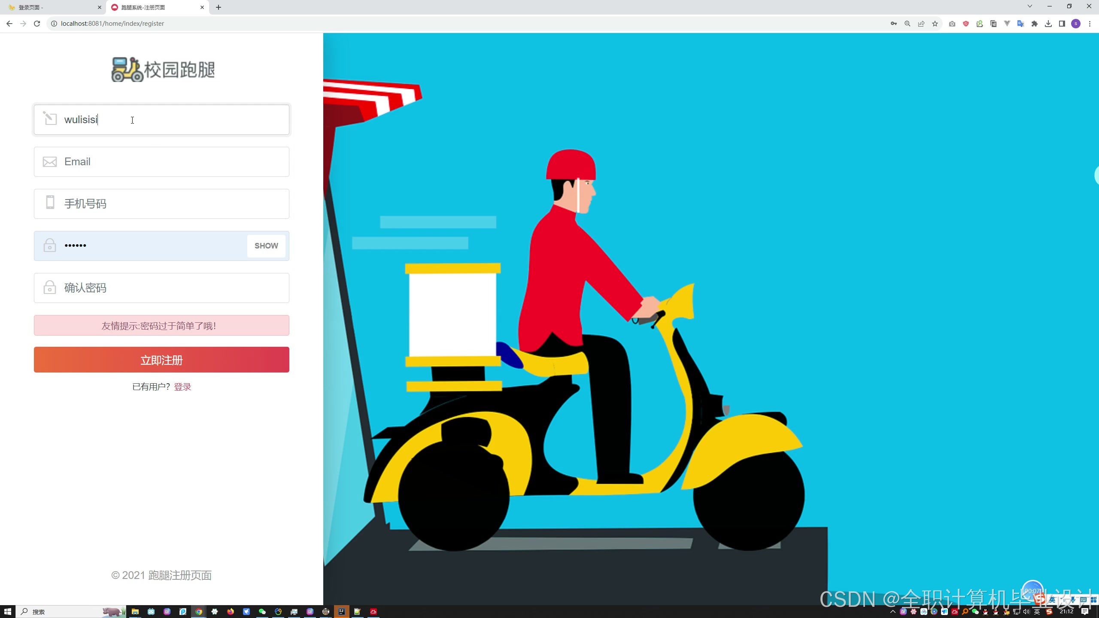This screenshot has width=1099, height=618.
Task: Open Google Translate extension icon
Action: [x=1020, y=24]
